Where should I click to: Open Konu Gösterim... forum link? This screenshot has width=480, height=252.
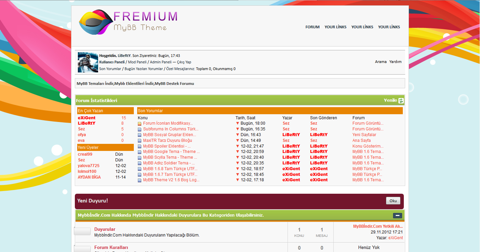click(368, 146)
